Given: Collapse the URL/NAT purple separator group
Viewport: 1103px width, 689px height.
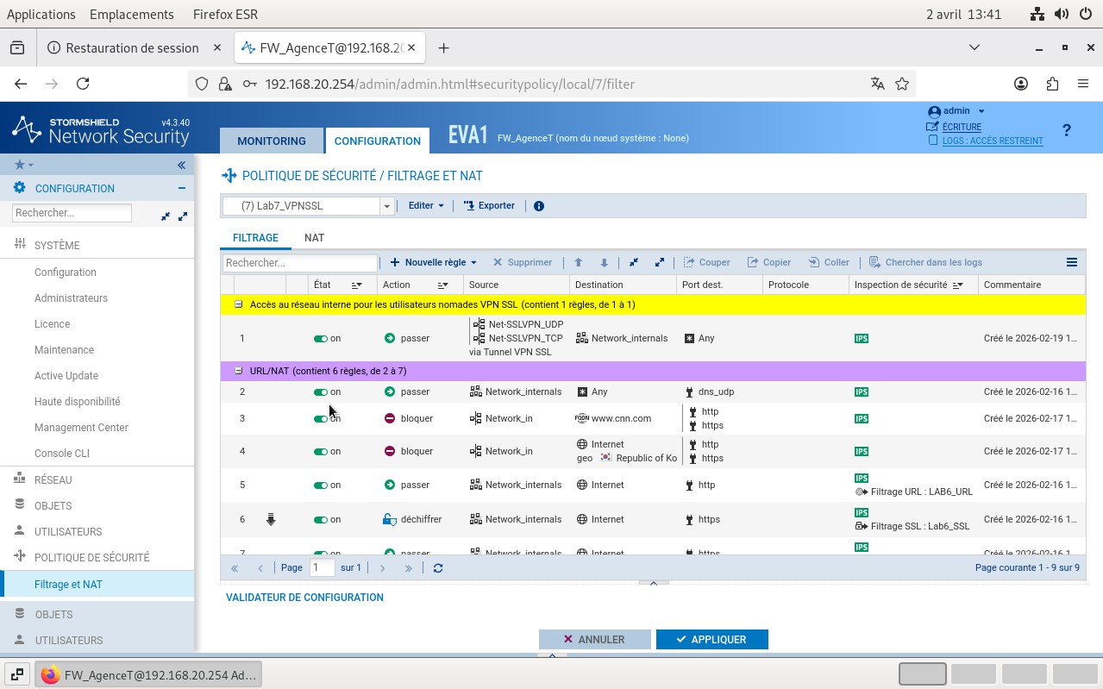Looking at the screenshot, I should click(x=239, y=371).
